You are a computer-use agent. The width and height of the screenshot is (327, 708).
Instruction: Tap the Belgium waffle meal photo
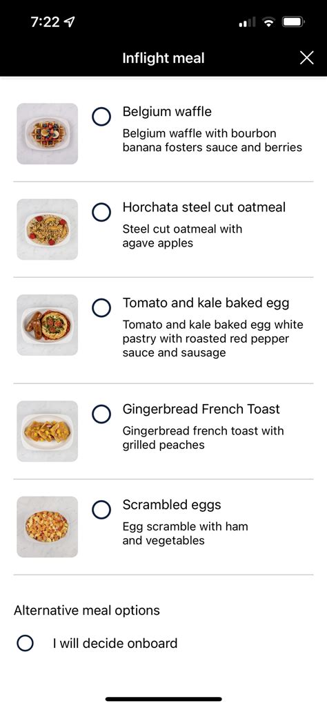(x=48, y=133)
